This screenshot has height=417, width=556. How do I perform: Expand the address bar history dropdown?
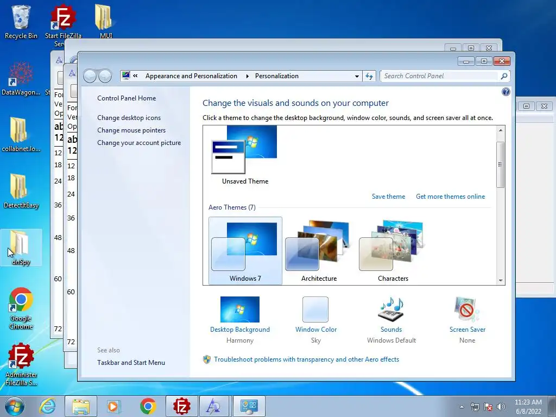[357, 76]
